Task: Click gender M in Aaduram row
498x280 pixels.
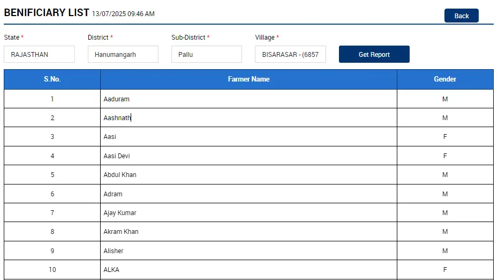Action: pyautogui.click(x=445, y=99)
